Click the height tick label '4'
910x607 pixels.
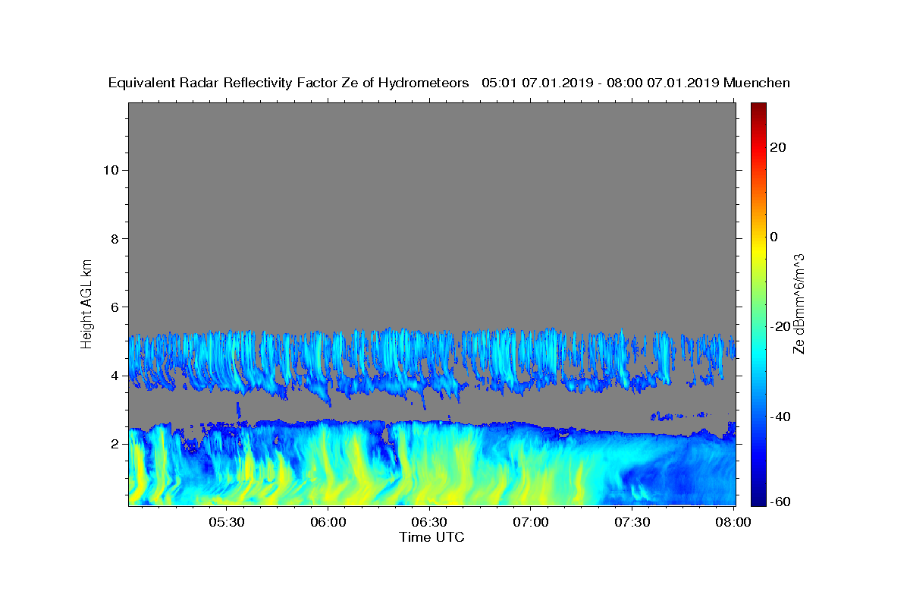114,376
